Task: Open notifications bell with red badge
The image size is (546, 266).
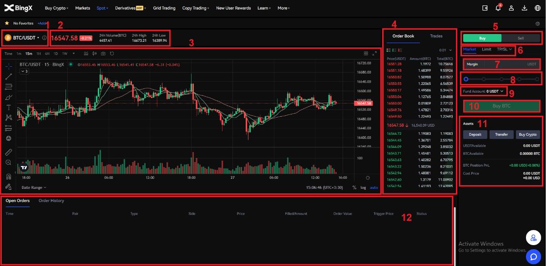Action: [498, 8]
